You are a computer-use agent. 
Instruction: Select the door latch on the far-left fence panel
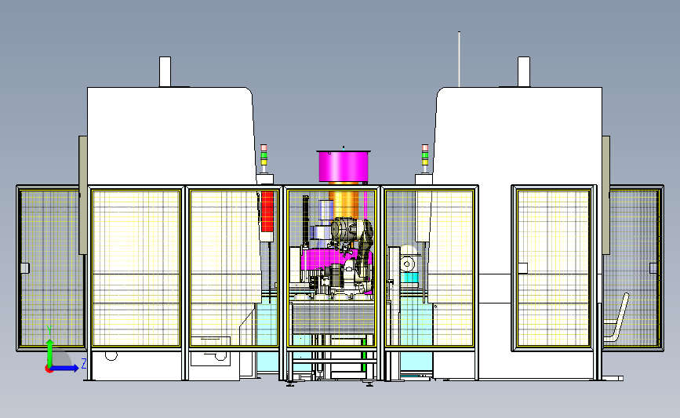tap(25, 268)
